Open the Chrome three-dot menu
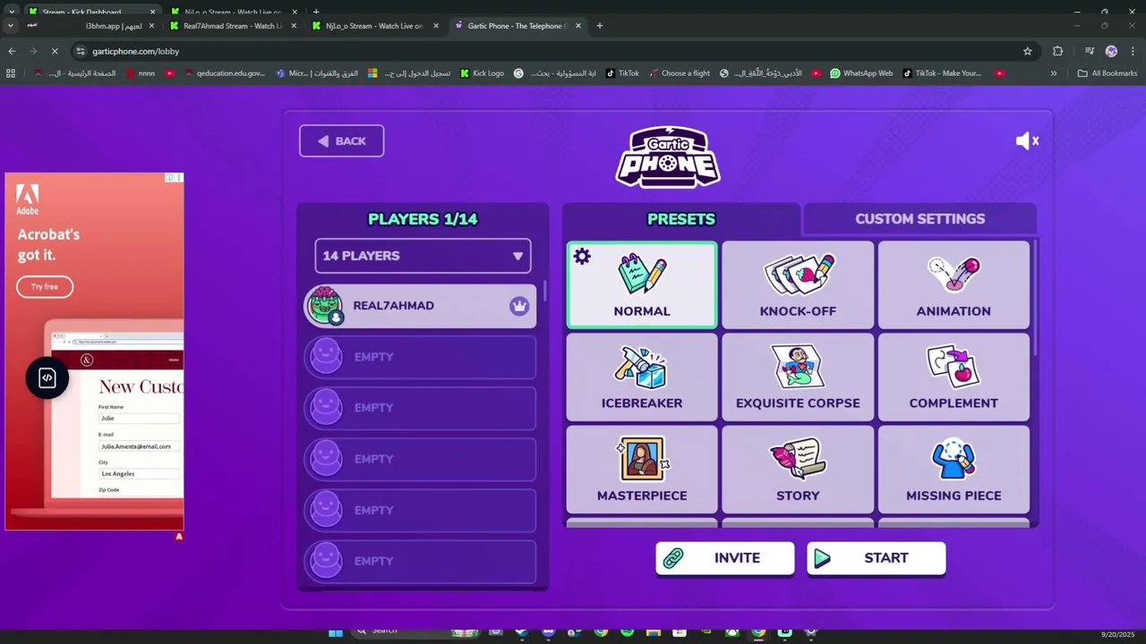This screenshot has width=1146, height=644. click(1133, 51)
